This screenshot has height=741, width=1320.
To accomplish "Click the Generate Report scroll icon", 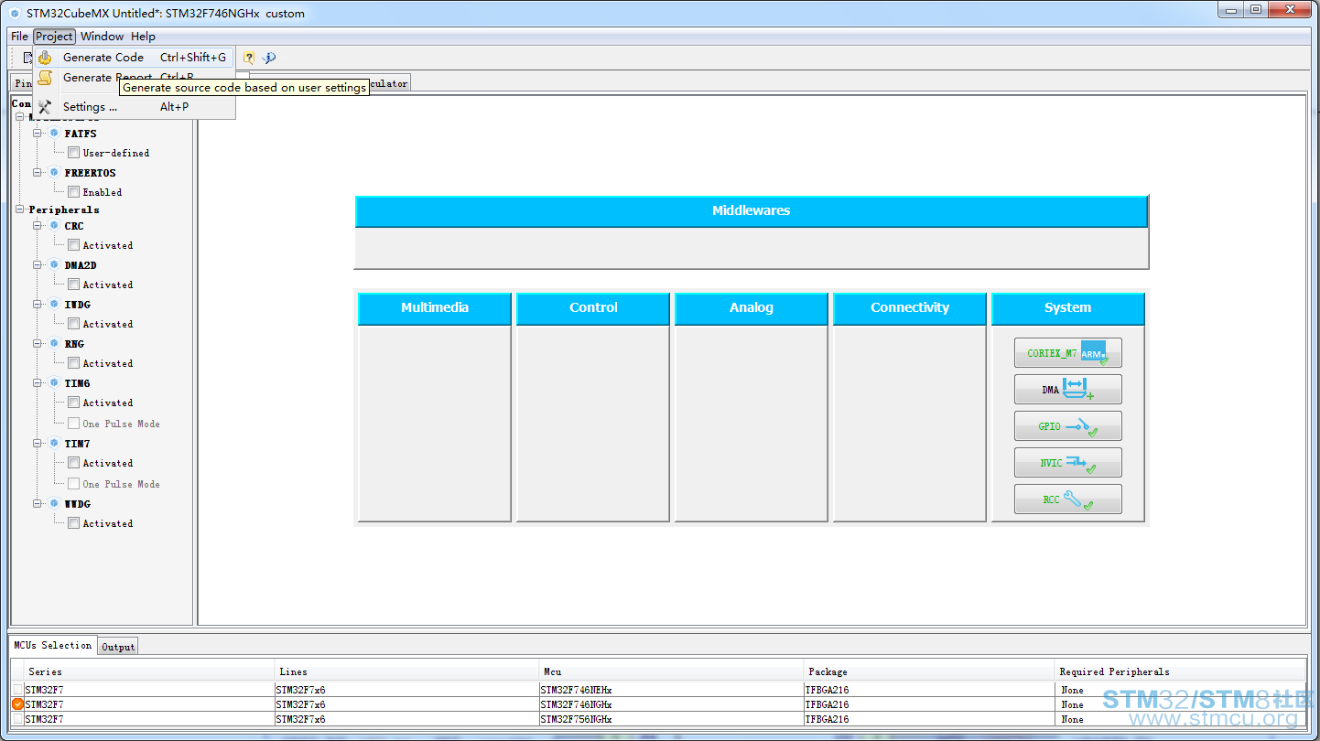I will click(x=45, y=78).
